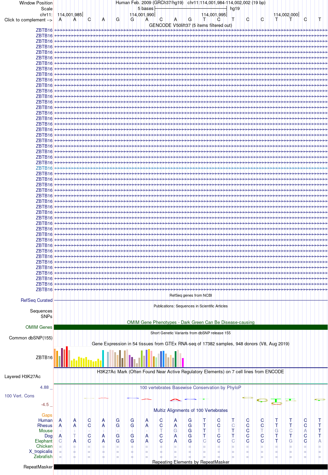Click the OMIM Genes track label
Screen dimensions: 328x475
click(x=39, y=327)
